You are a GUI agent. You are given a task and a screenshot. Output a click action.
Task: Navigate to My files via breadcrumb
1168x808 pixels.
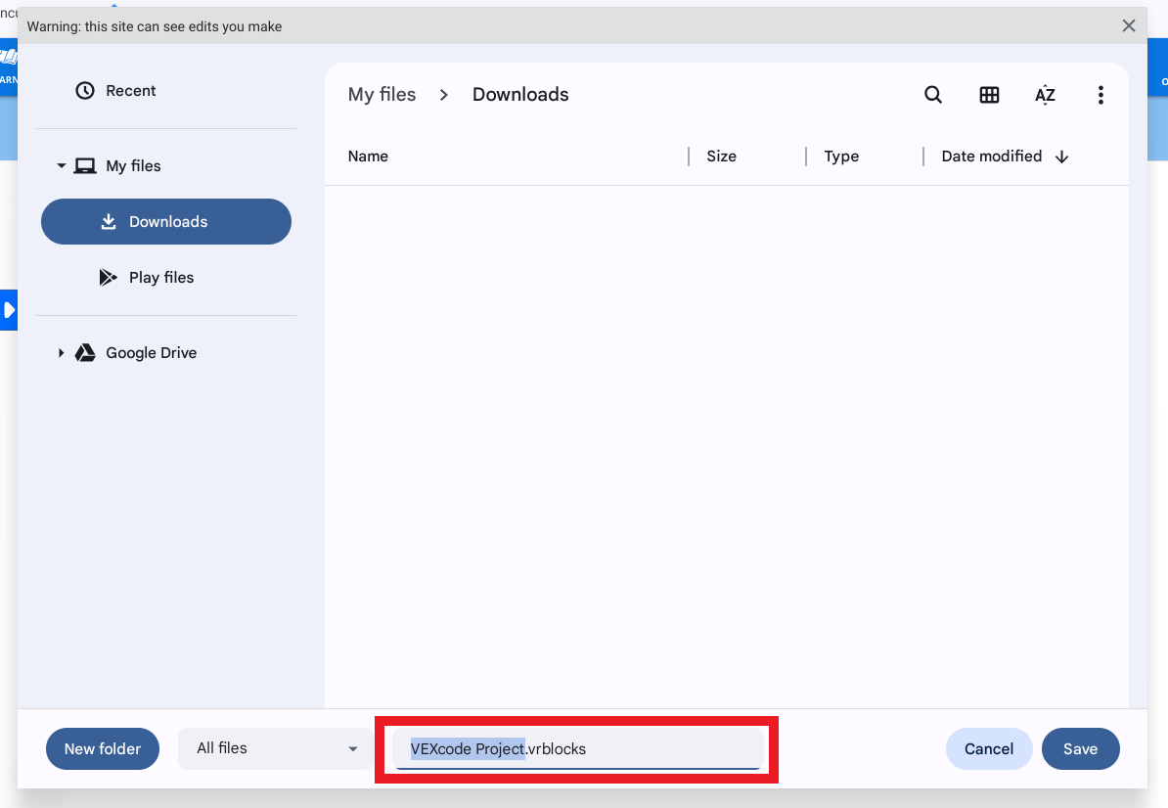pyautogui.click(x=382, y=94)
